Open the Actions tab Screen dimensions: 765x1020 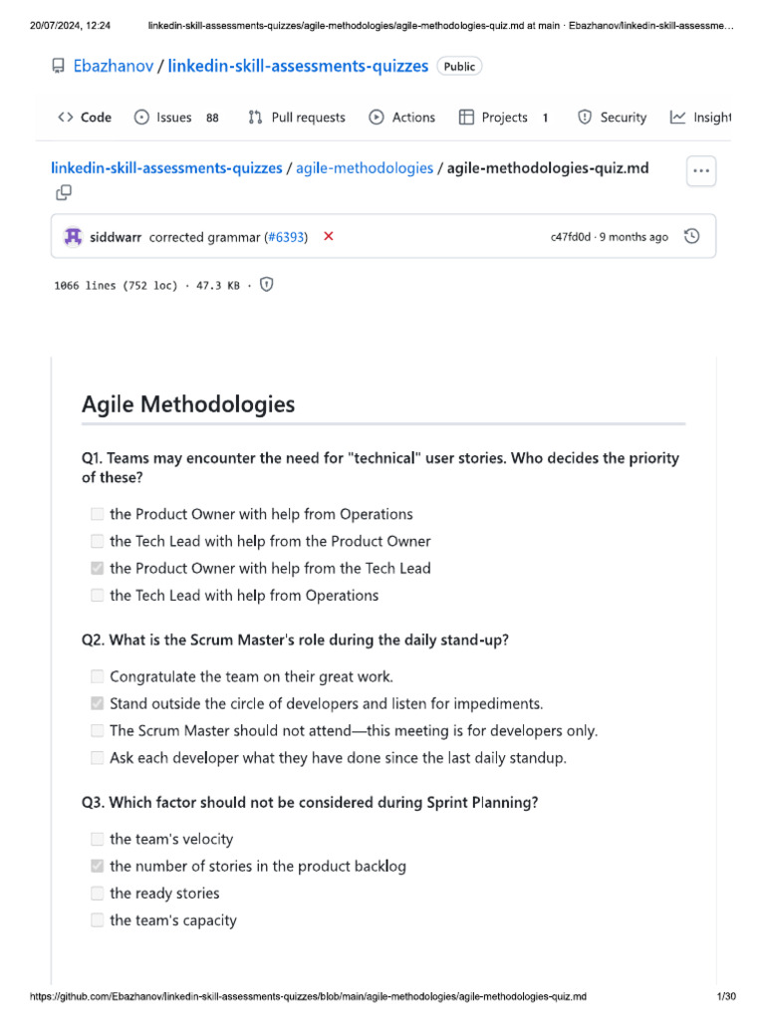pos(401,118)
